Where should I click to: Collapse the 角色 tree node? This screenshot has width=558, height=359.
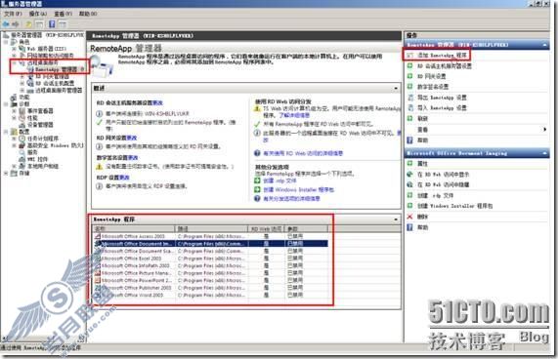[x=6, y=42]
